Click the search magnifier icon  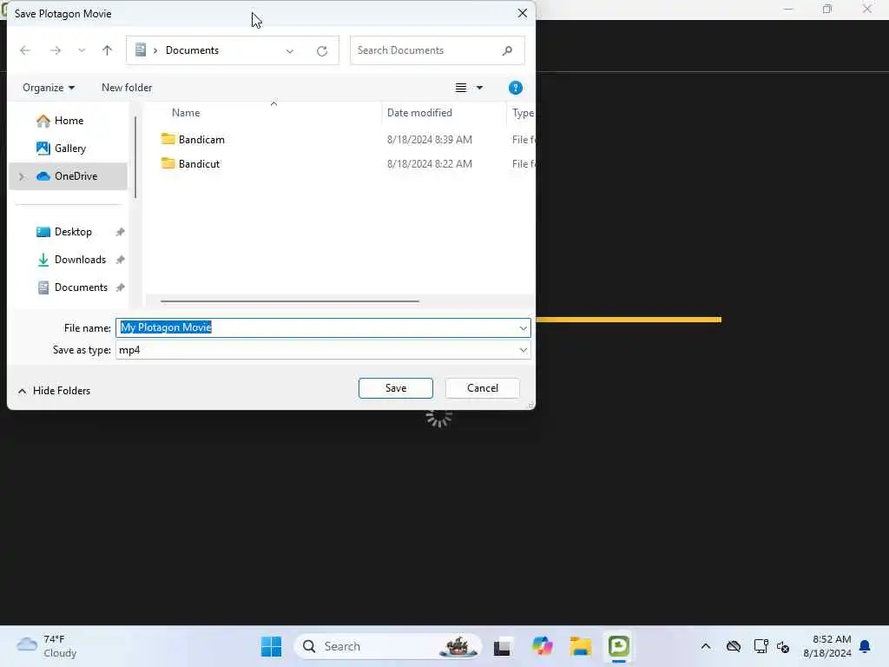pos(507,50)
